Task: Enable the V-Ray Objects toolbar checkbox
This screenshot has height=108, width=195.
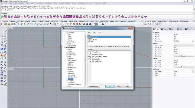Action: pos(89,62)
